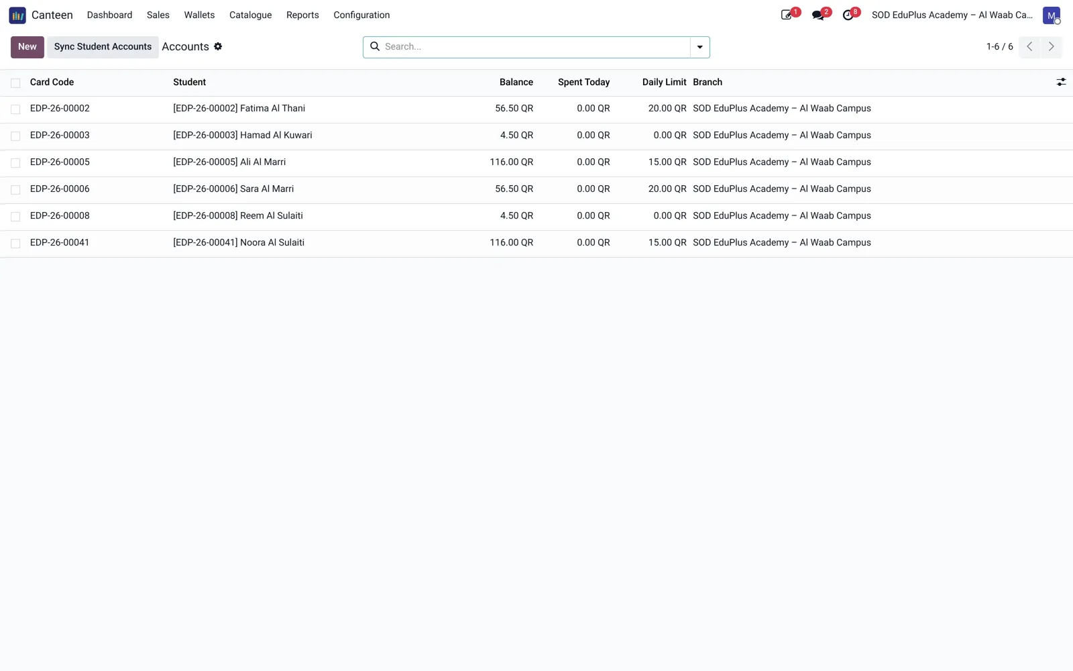
Task: Click Ali Al Marri balance 116.00 QR
Action: 511,162
